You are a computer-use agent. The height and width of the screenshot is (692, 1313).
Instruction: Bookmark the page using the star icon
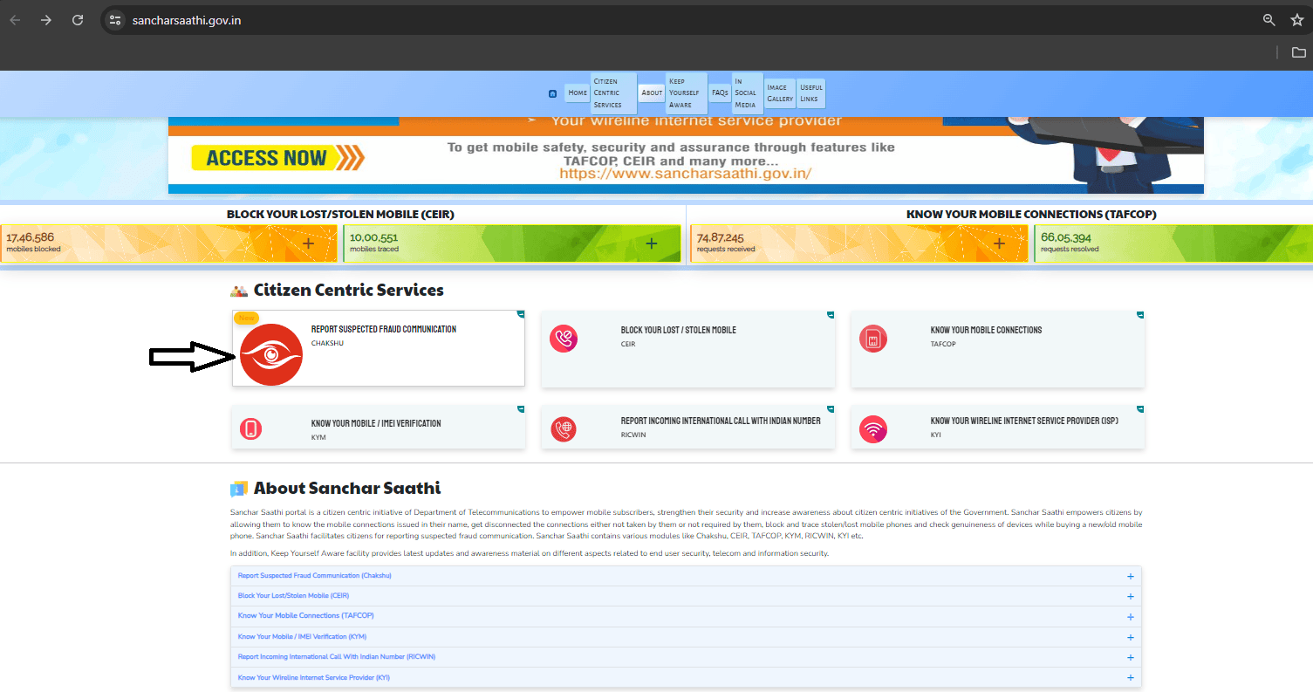pos(1297,19)
